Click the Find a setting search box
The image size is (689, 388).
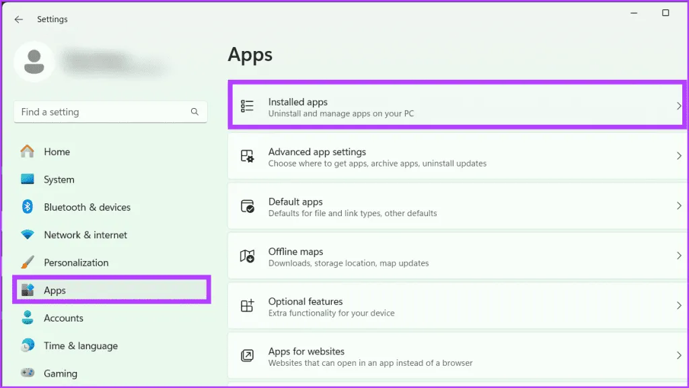pyautogui.click(x=101, y=112)
